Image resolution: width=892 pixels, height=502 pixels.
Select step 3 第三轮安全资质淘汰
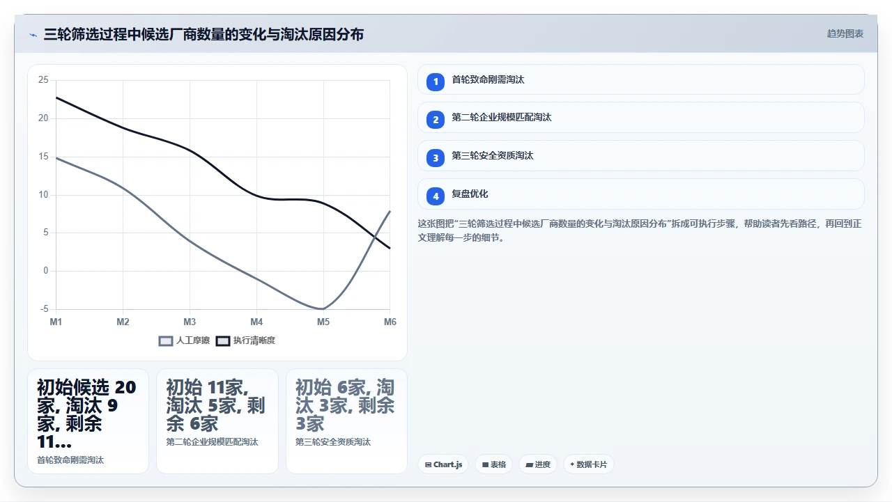click(641, 156)
